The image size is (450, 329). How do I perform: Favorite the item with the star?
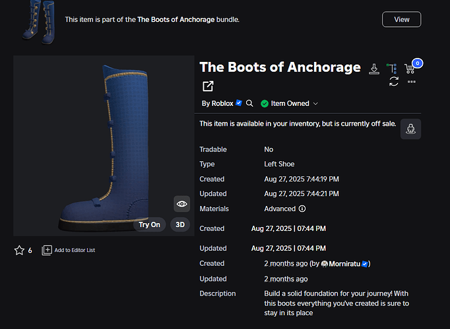pos(19,250)
